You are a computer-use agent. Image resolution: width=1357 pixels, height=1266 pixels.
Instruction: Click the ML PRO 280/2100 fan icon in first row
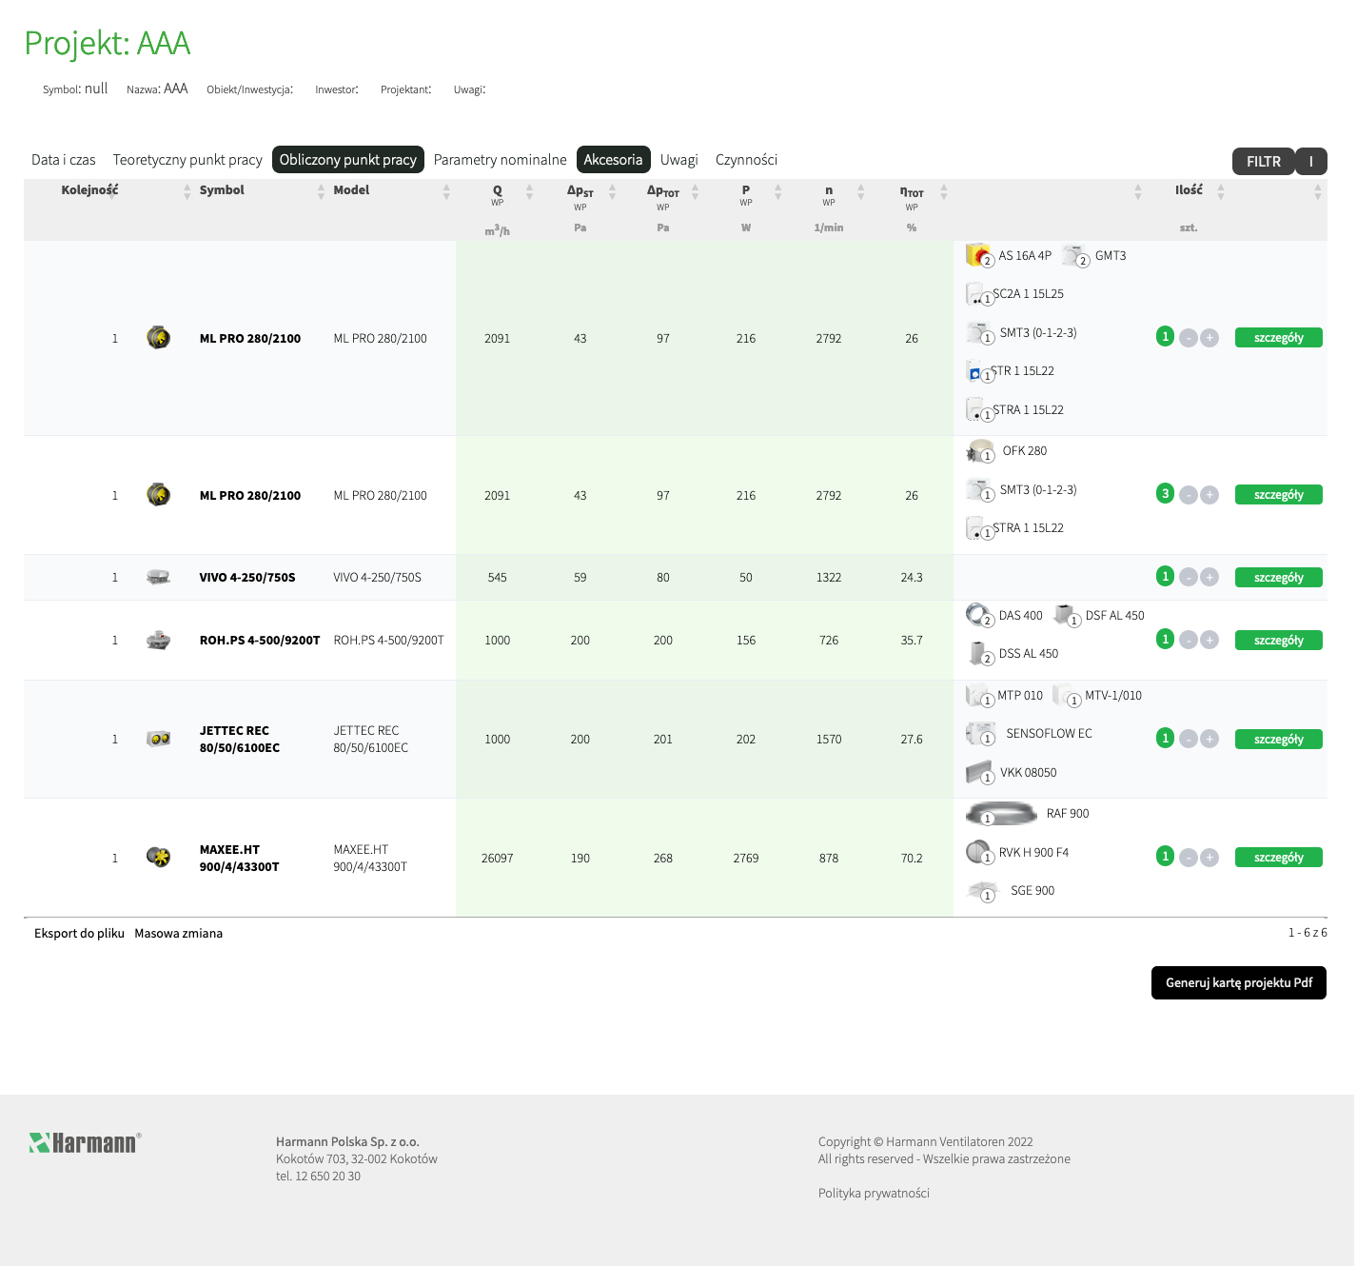tap(158, 338)
